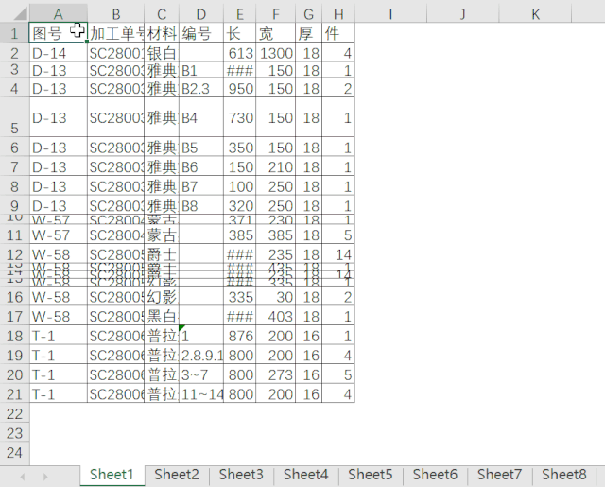Select cell B5 code in row 6
605x487 pixels.
tap(201, 147)
